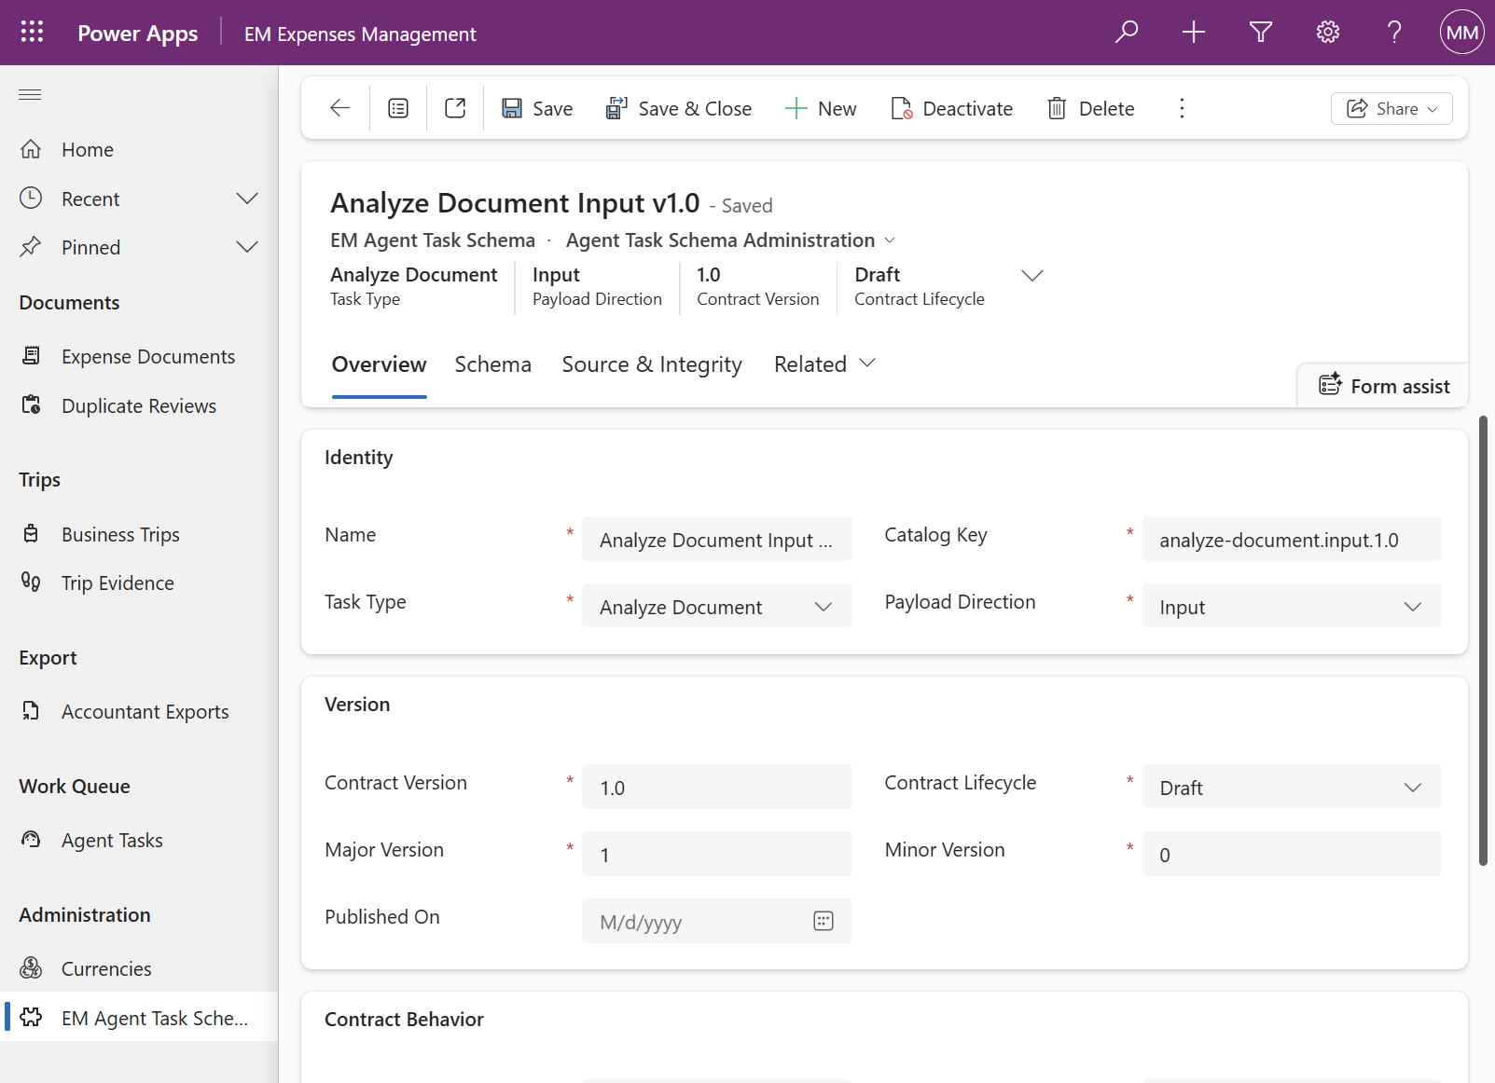Click the Delete command
This screenshot has width=1495, height=1083.
pyautogui.click(x=1091, y=108)
